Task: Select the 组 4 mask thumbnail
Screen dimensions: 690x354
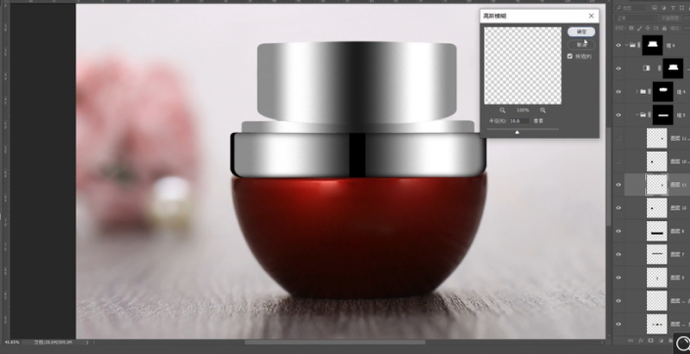Action: click(663, 92)
